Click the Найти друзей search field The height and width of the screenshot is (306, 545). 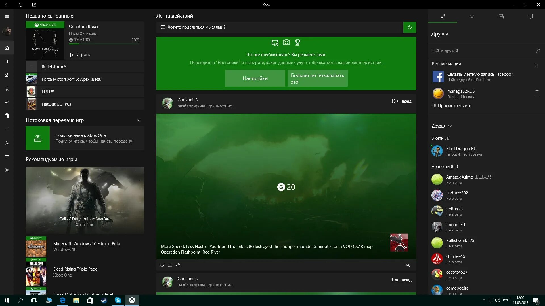(481, 51)
